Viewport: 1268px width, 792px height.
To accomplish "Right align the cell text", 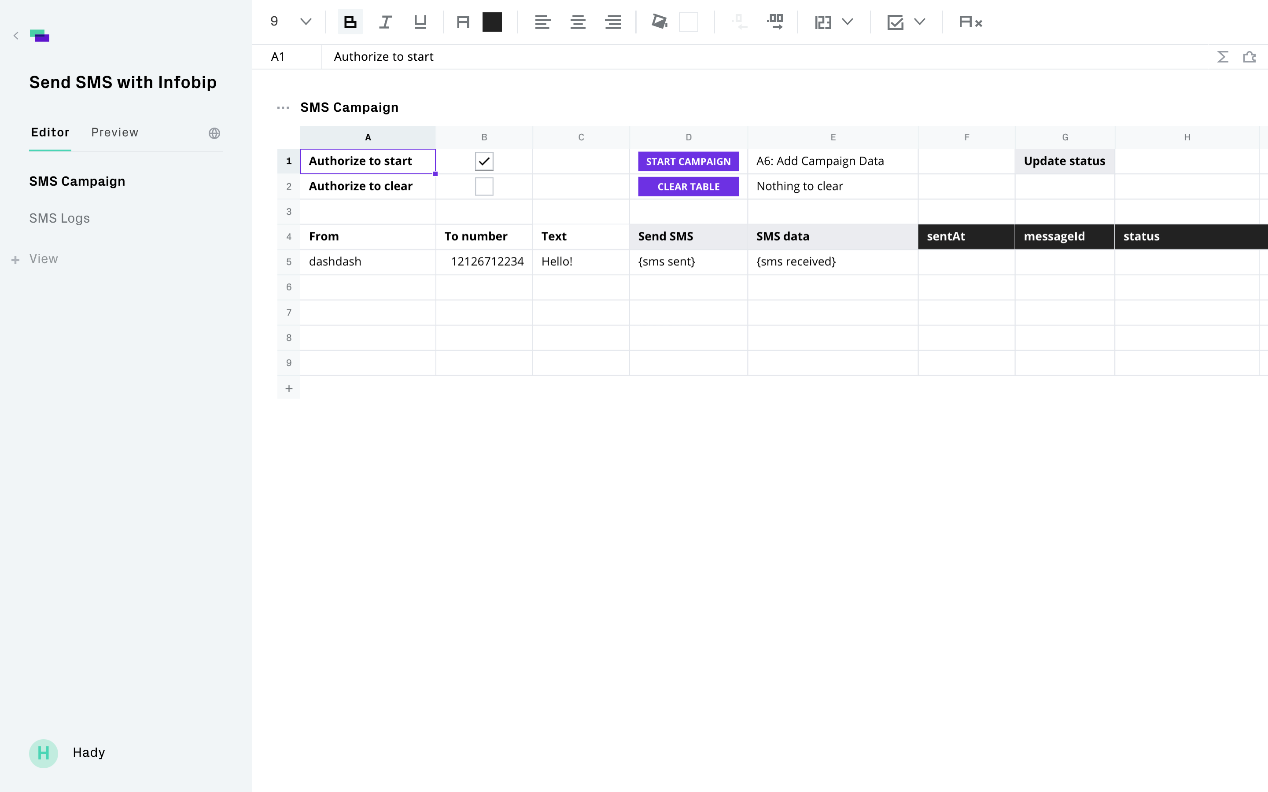I will point(612,22).
